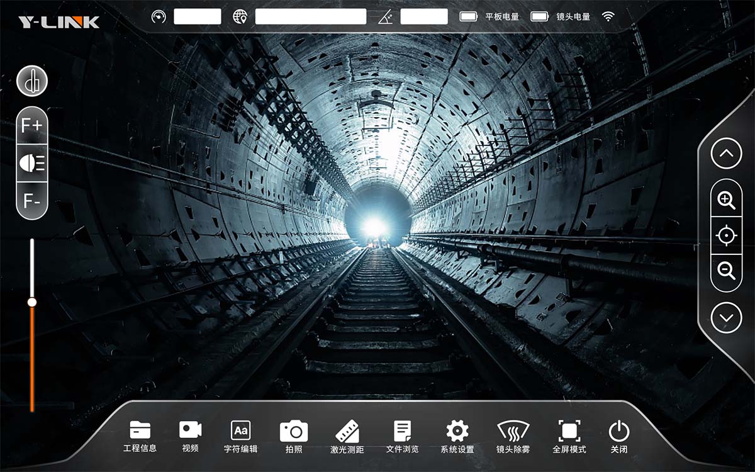The width and height of the screenshot is (755, 472).
Task: Tilt camera down with chevron down
Action: 727,318
